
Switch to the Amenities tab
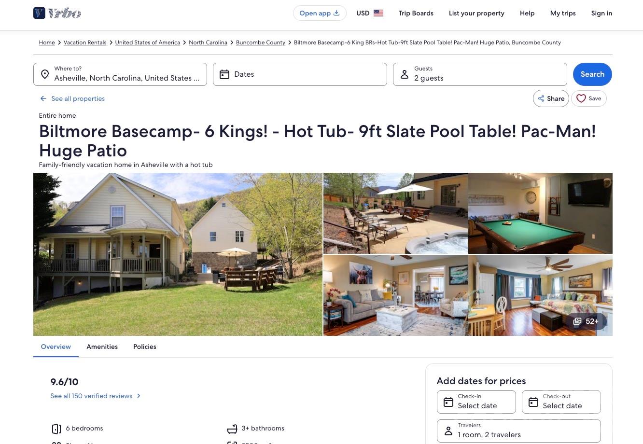click(102, 347)
